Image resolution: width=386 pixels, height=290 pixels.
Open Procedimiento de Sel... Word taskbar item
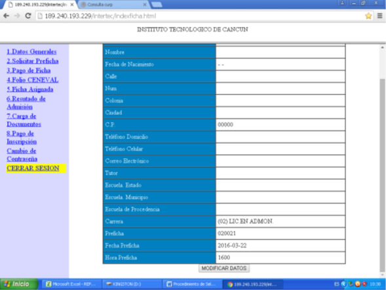click(x=192, y=284)
